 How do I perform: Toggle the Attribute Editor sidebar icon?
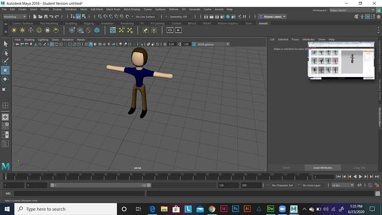368,17
